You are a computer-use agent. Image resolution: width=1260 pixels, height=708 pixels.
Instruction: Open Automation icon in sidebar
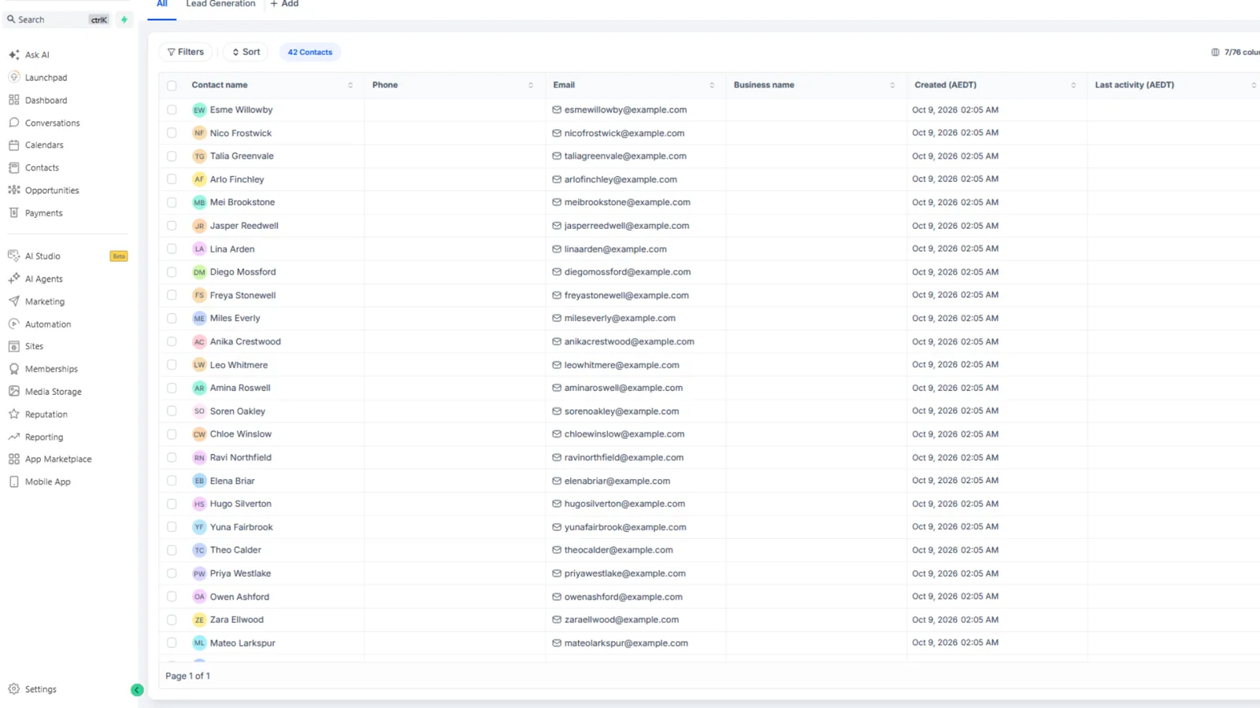point(14,324)
